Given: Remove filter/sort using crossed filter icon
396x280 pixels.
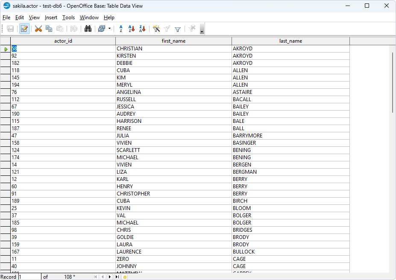Looking at the screenshot, I should (192, 28).
